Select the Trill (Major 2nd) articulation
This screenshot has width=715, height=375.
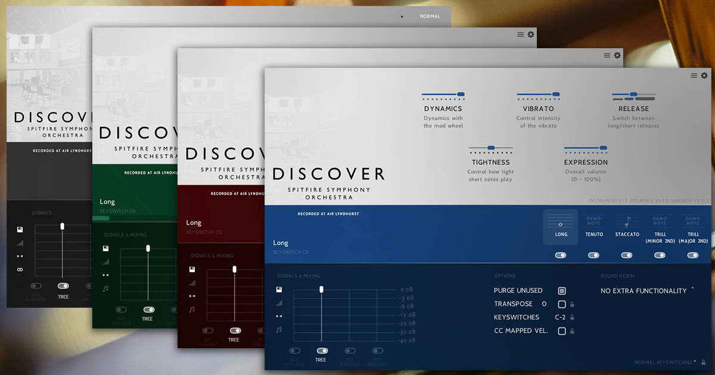click(693, 228)
